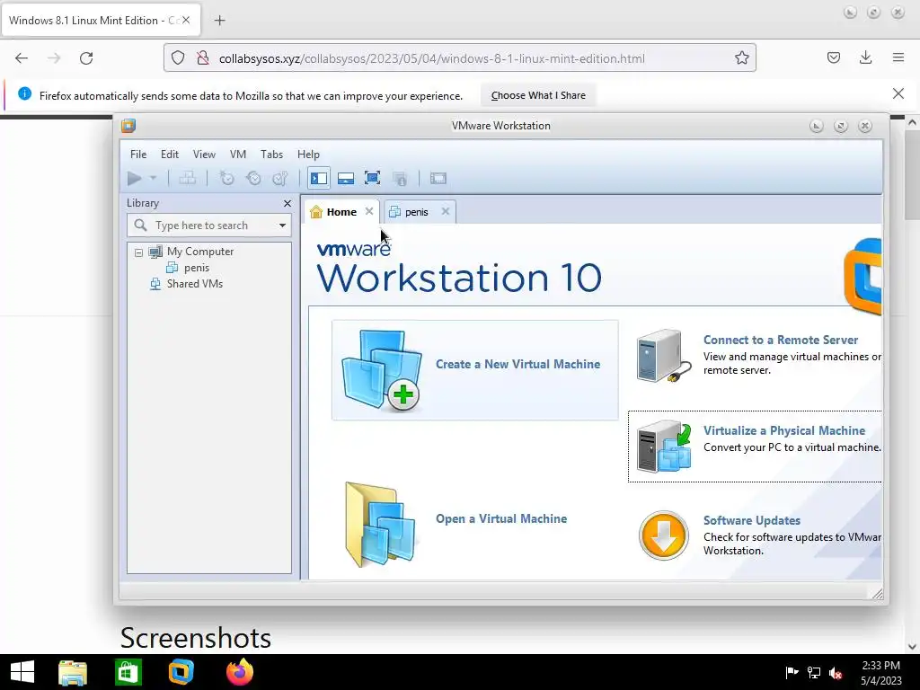This screenshot has height=690, width=920.
Task: Close the Home tab
Action: tap(369, 211)
